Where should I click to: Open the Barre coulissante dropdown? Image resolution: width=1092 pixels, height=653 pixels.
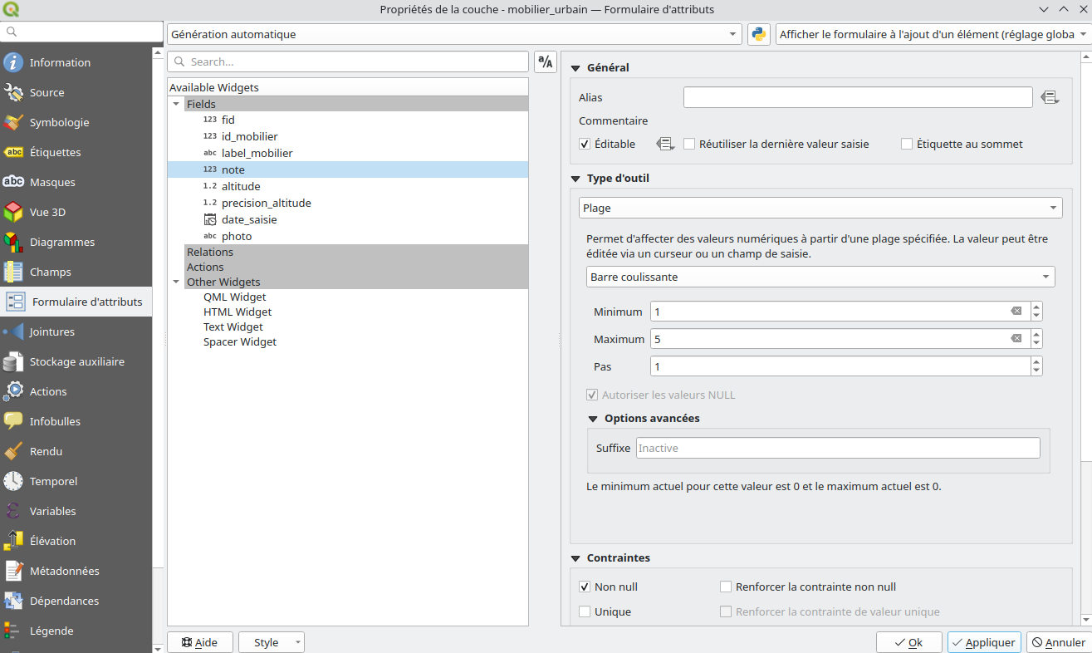tap(820, 277)
